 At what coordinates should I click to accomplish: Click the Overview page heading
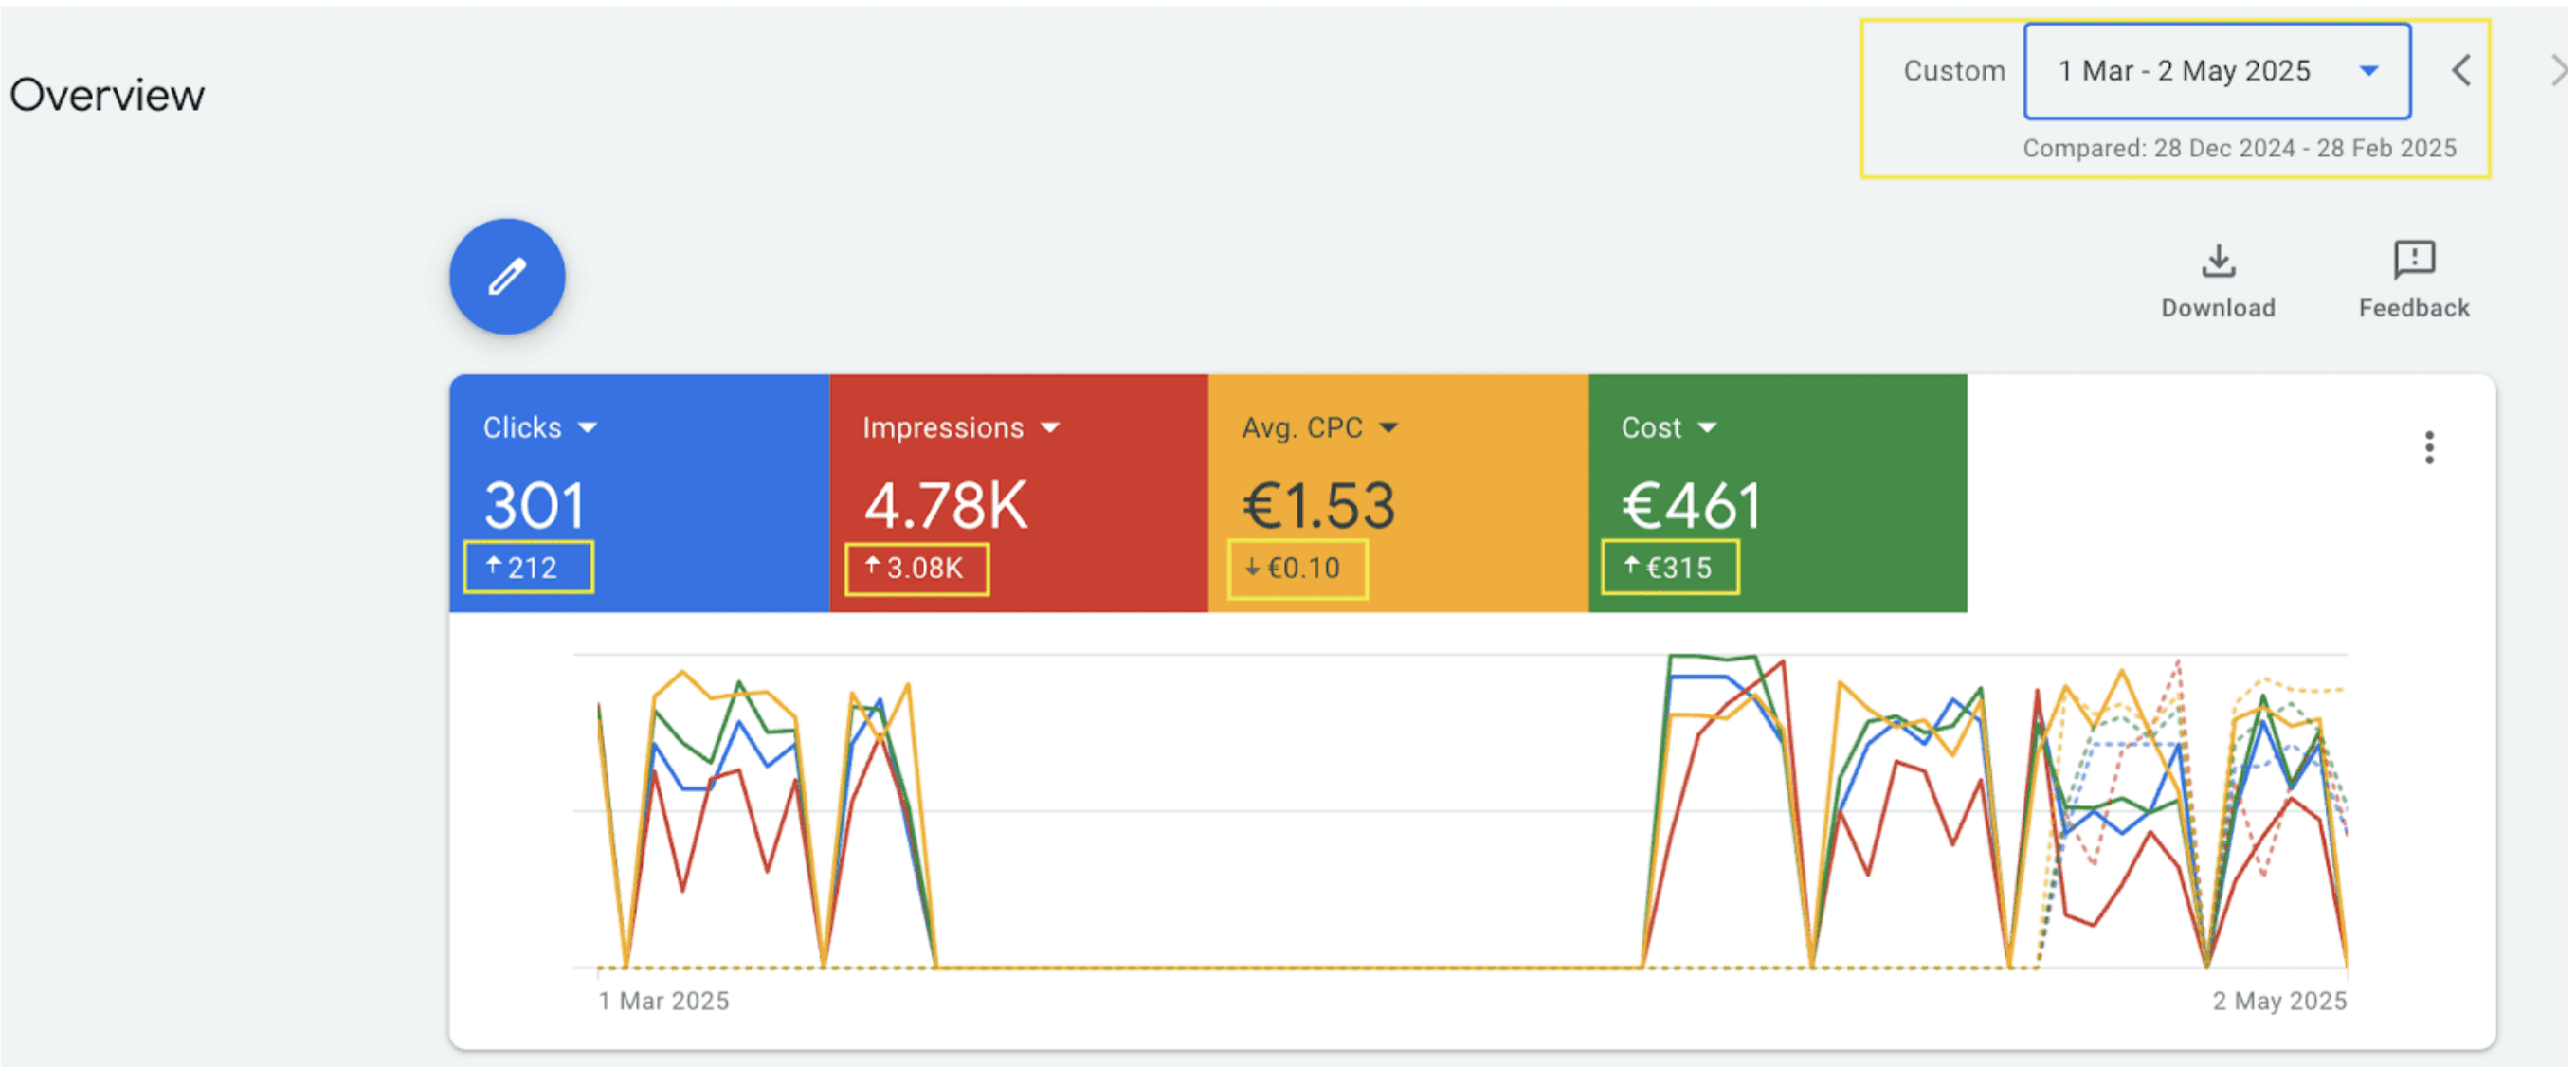coord(107,96)
